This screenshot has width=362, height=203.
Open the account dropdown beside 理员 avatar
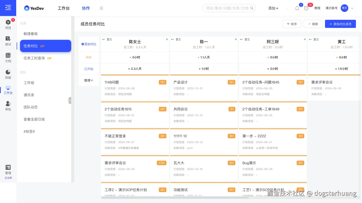(352, 8)
